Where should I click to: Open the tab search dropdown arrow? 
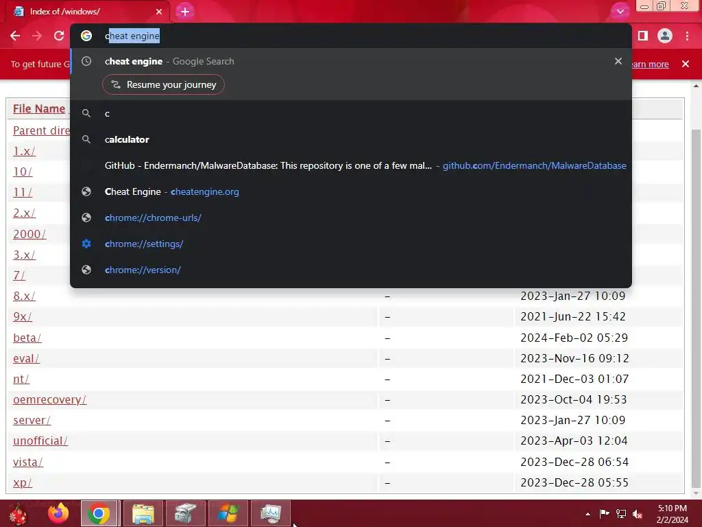pyautogui.click(x=620, y=12)
